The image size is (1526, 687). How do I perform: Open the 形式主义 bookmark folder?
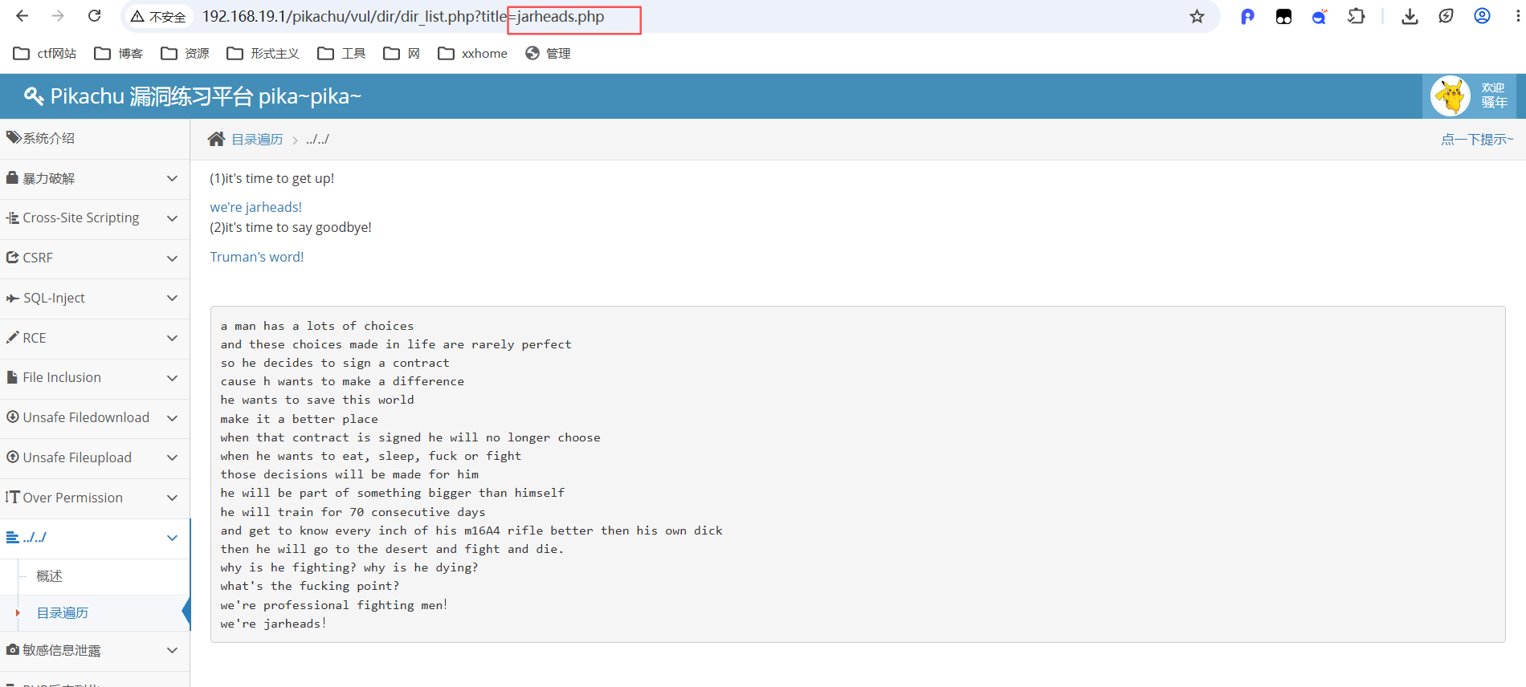click(263, 53)
